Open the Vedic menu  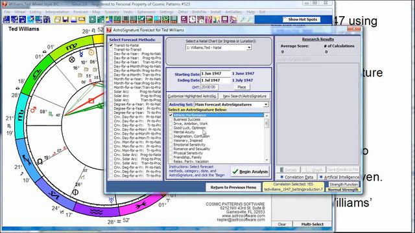[x=128, y=12]
